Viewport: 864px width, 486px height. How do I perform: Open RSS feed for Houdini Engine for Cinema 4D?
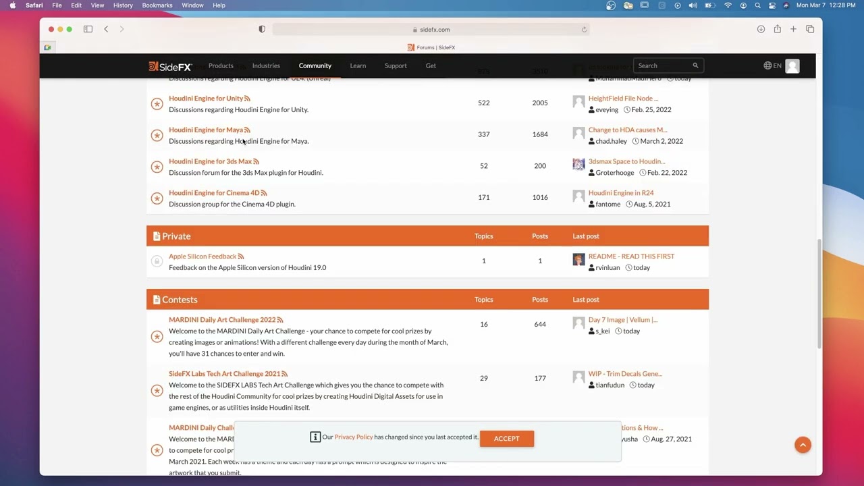point(264,193)
